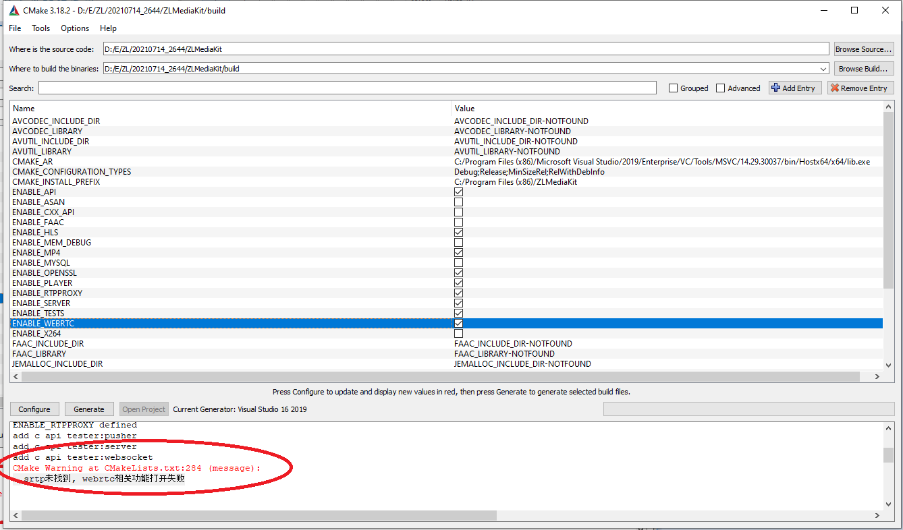
Task: Uncheck the ENABLE_HLS checkbox
Action: point(459,233)
